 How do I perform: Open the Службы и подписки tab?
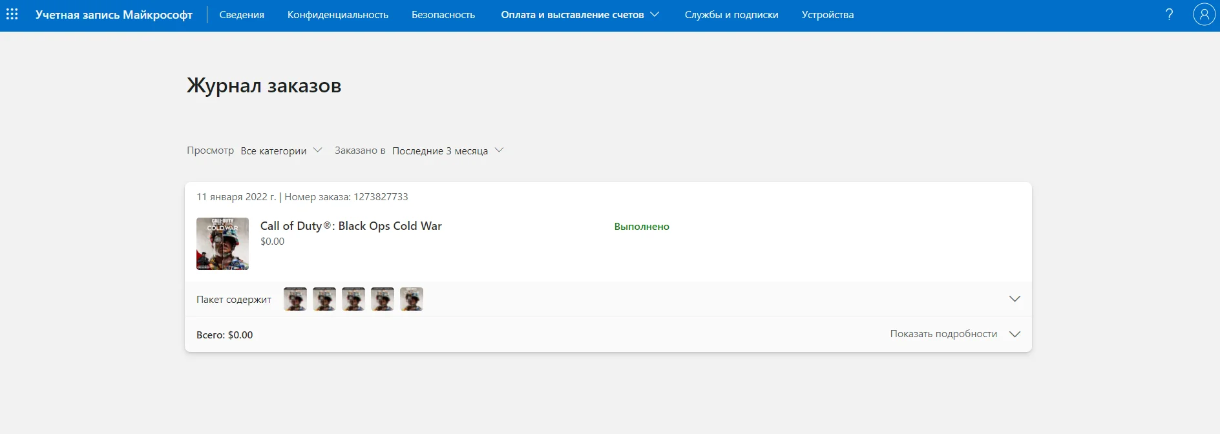coord(731,15)
